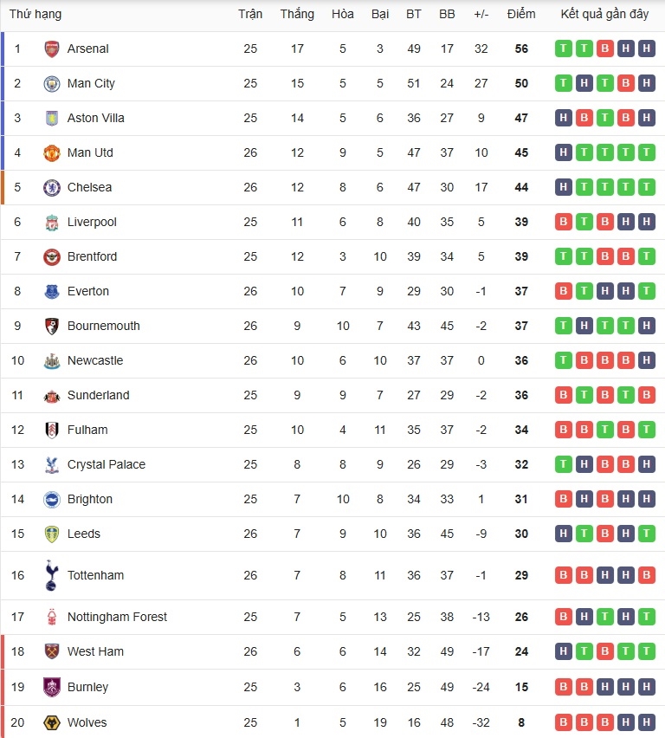Click the Wolves club badge
The image size is (665, 738).
pyautogui.click(x=52, y=722)
